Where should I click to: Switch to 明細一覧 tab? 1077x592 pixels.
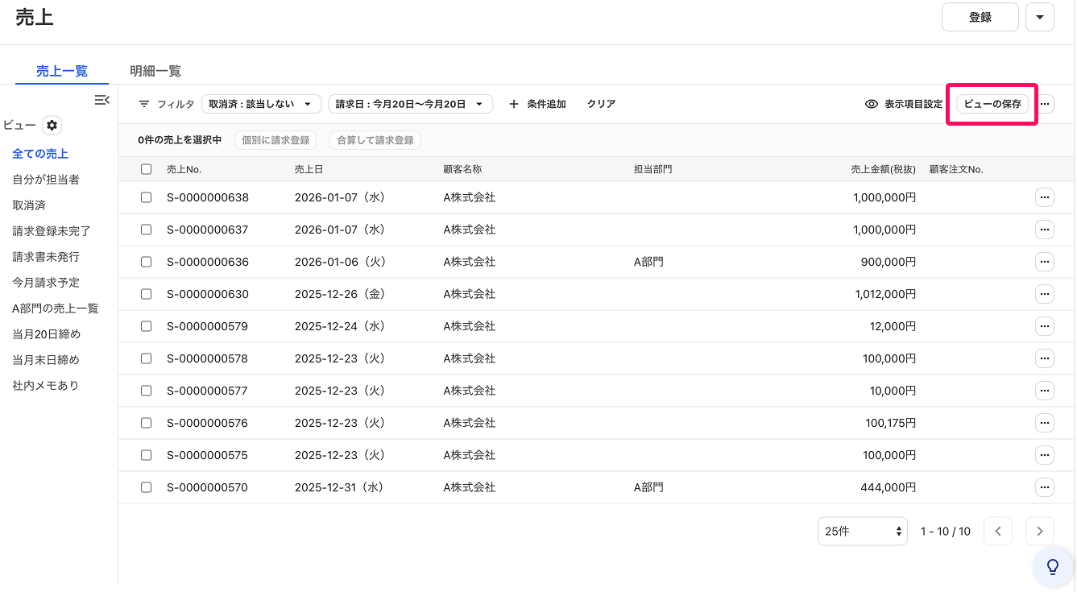point(155,71)
